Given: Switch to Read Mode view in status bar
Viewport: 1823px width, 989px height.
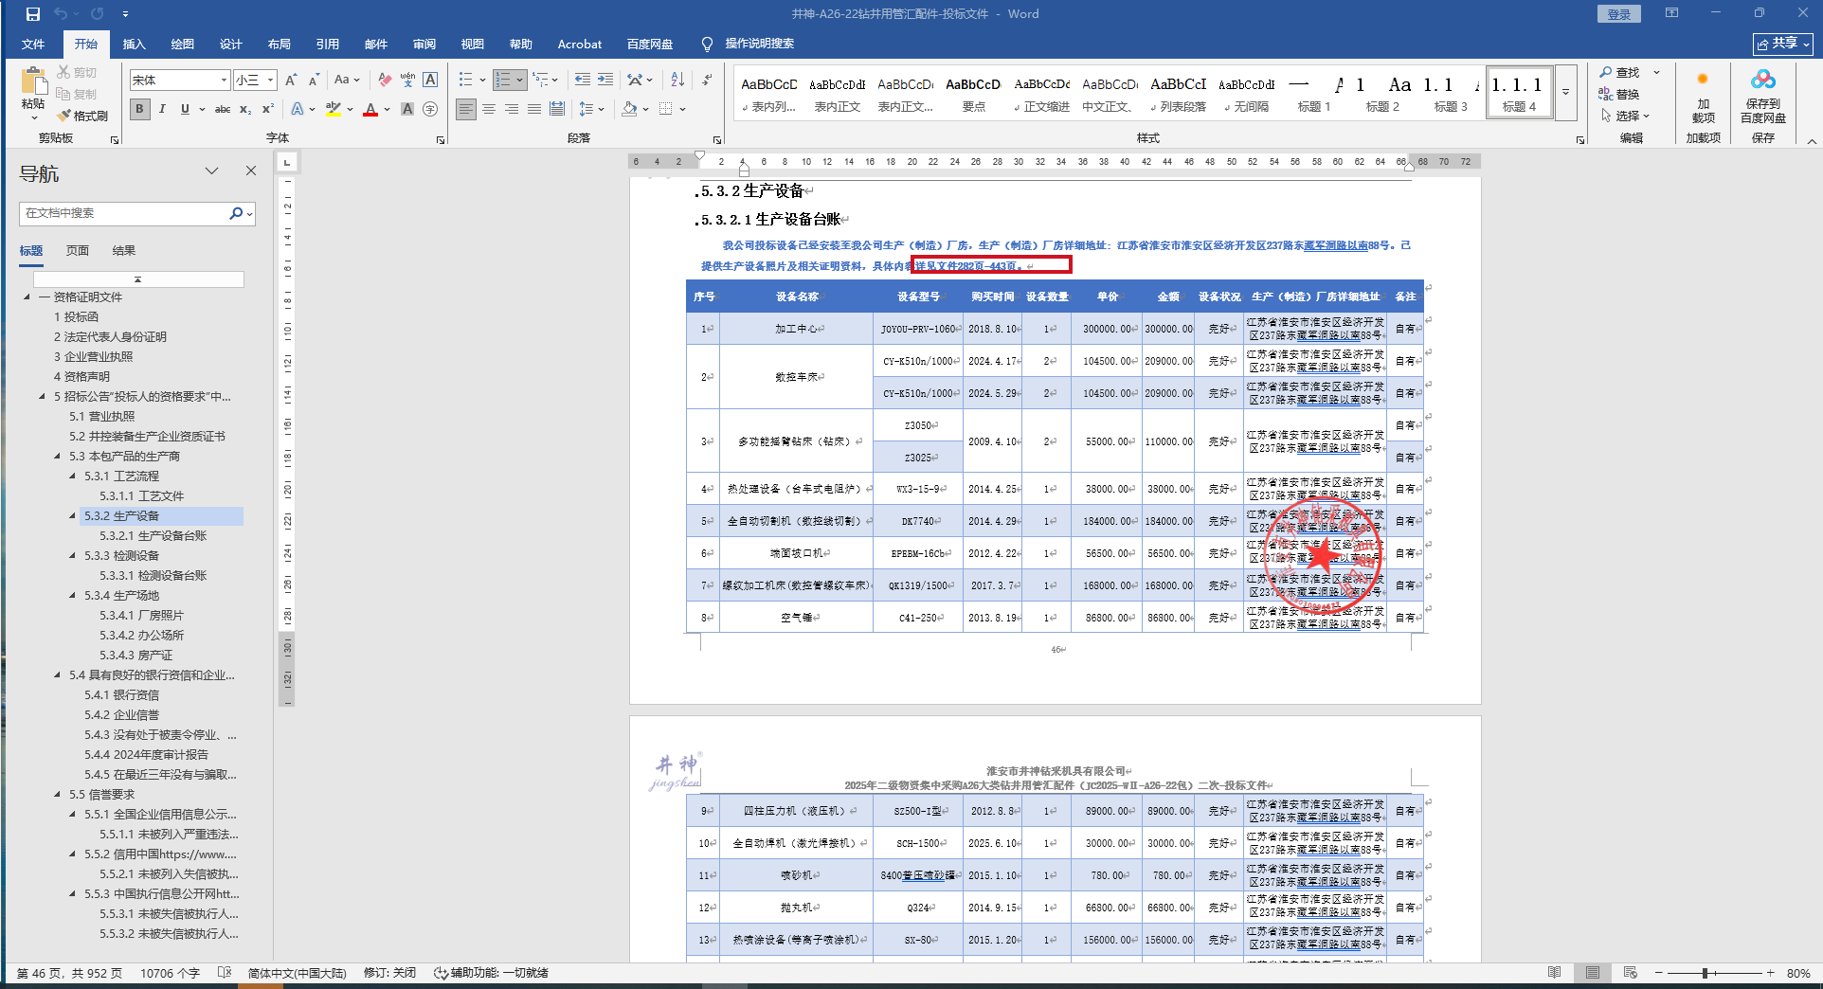Looking at the screenshot, I should (1554, 973).
